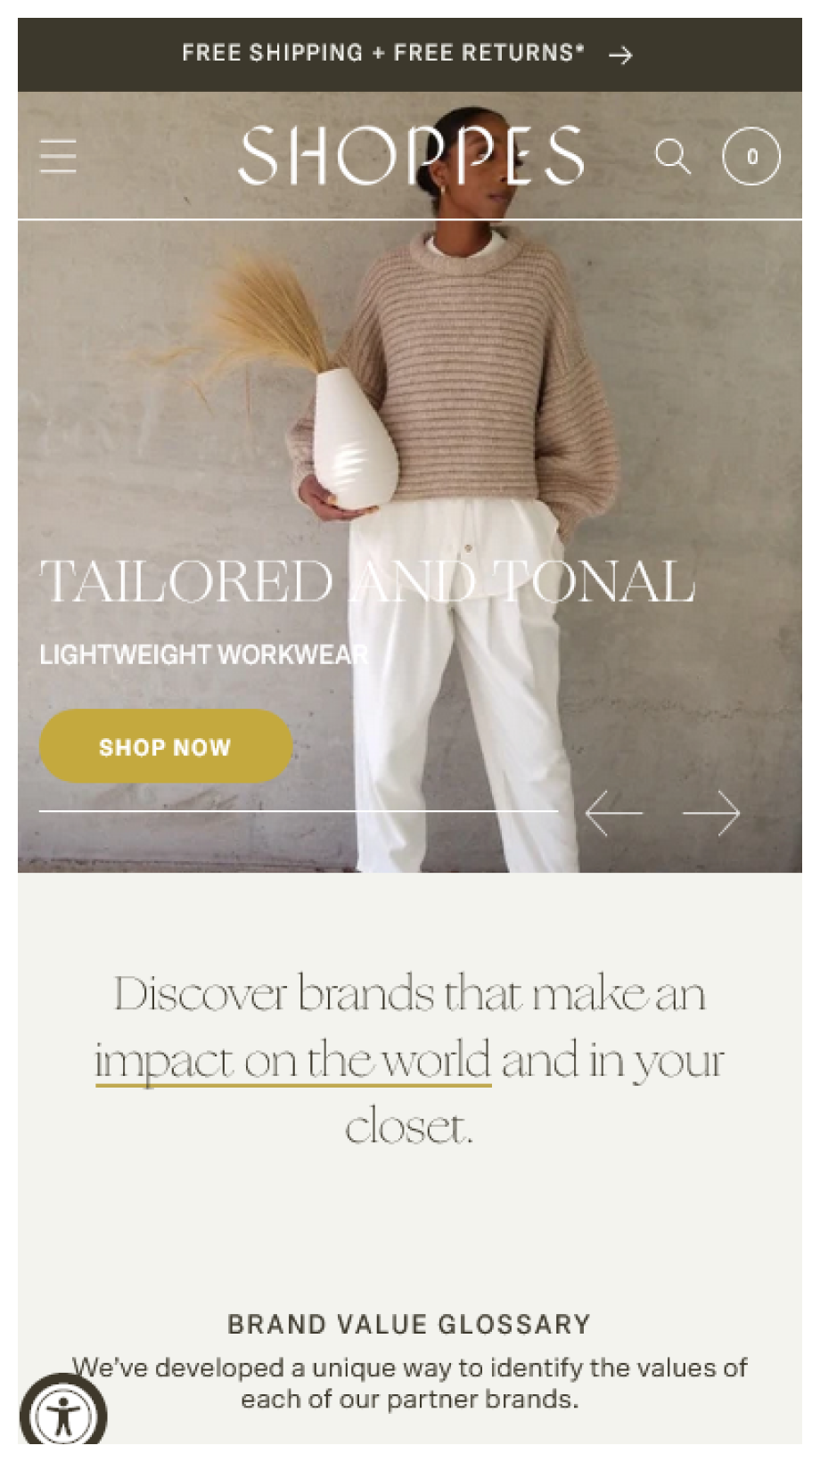Open the BRAND VALUE GLOSSARY heading
The image size is (820, 1462).
(x=410, y=1324)
